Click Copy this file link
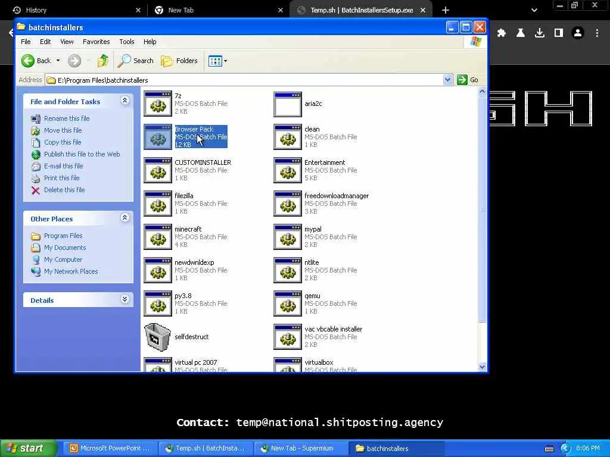The width and height of the screenshot is (610, 457). click(63, 142)
